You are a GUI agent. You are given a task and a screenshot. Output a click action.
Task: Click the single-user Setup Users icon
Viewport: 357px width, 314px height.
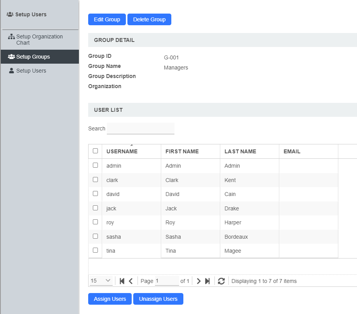click(11, 71)
